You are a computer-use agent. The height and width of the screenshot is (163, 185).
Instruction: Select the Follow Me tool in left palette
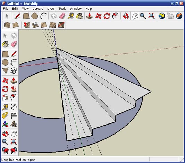[x=14, y=89]
